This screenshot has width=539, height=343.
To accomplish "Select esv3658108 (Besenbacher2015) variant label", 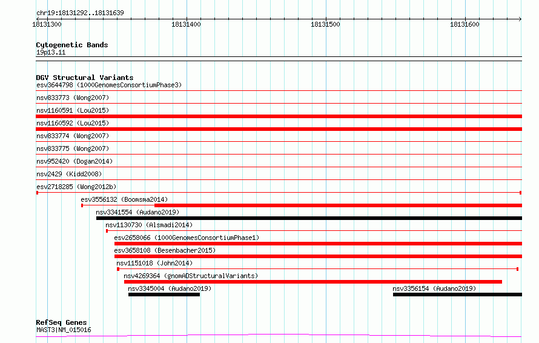I will click(x=165, y=250).
